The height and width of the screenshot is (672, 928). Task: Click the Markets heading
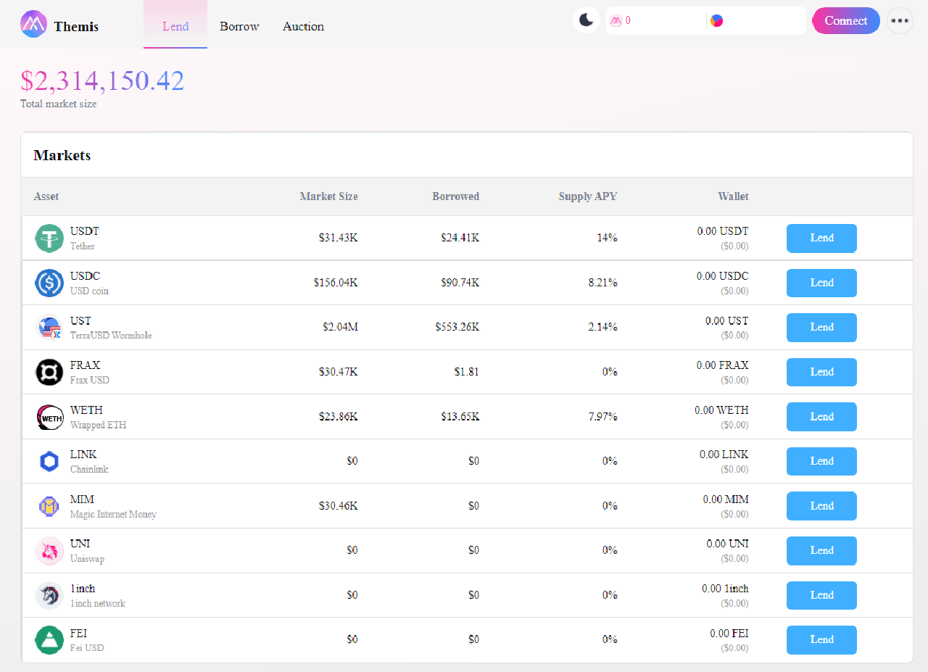point(62,155)
